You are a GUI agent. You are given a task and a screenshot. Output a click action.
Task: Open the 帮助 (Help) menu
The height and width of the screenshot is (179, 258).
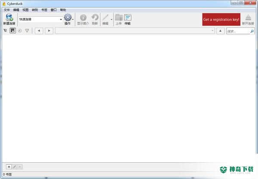tap(63, 10)
